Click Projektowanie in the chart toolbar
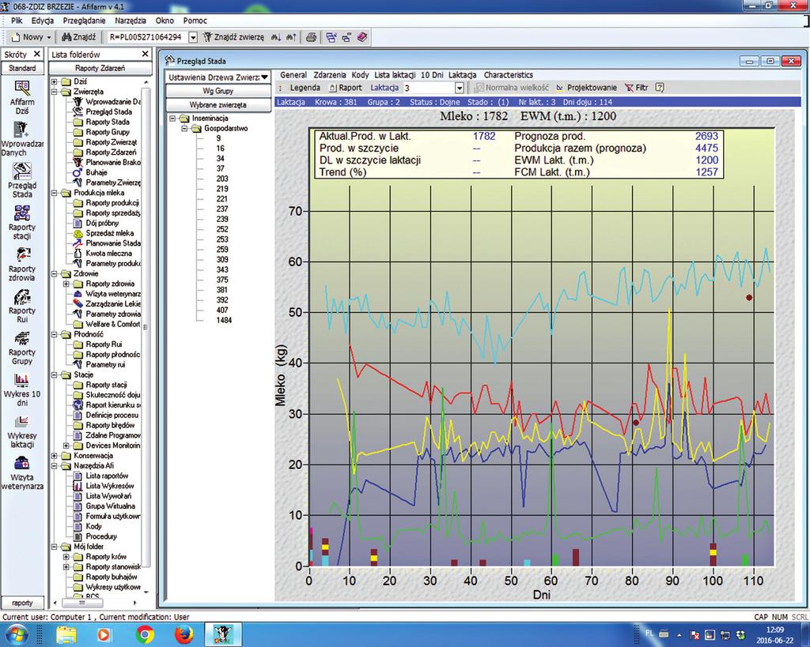The image size is (810, 647). (x=586, y=88)
